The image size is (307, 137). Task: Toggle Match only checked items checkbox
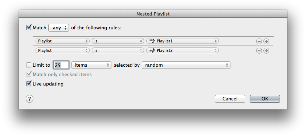pyautogui.click(x=29, y=74)
